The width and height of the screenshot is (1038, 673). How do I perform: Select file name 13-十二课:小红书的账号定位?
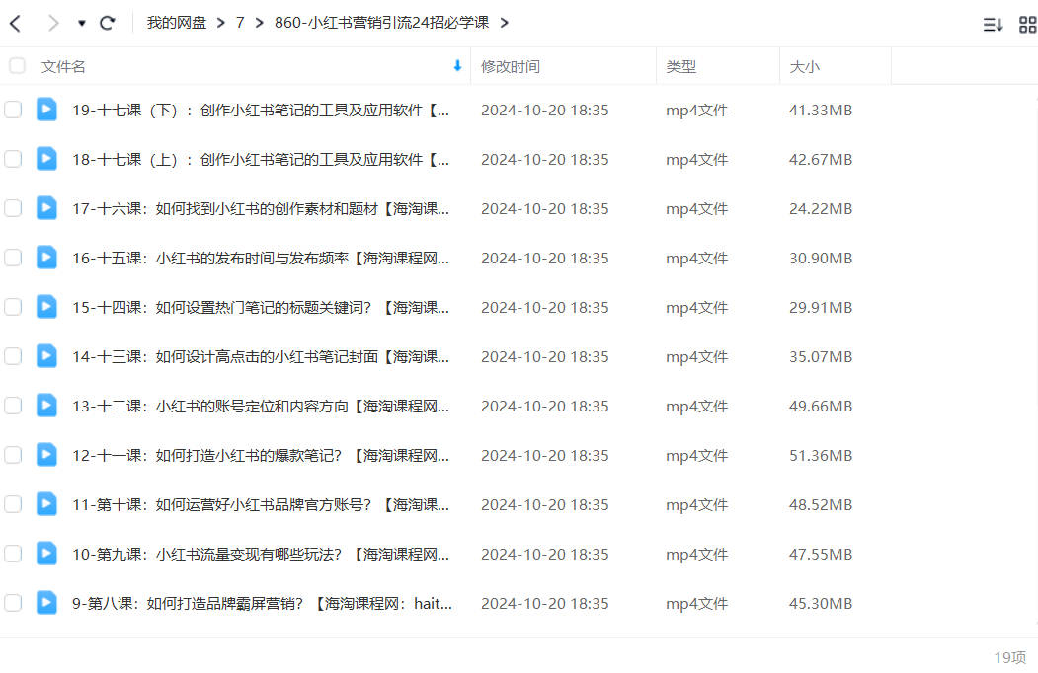point(261,407)
